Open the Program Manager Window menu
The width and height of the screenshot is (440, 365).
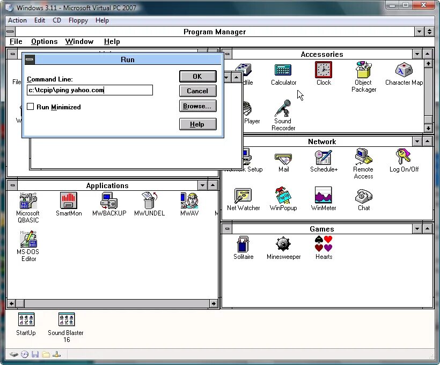[x=79, y=41]
